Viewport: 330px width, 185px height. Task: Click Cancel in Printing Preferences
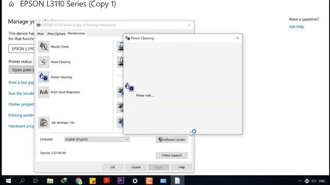point(136,167)
